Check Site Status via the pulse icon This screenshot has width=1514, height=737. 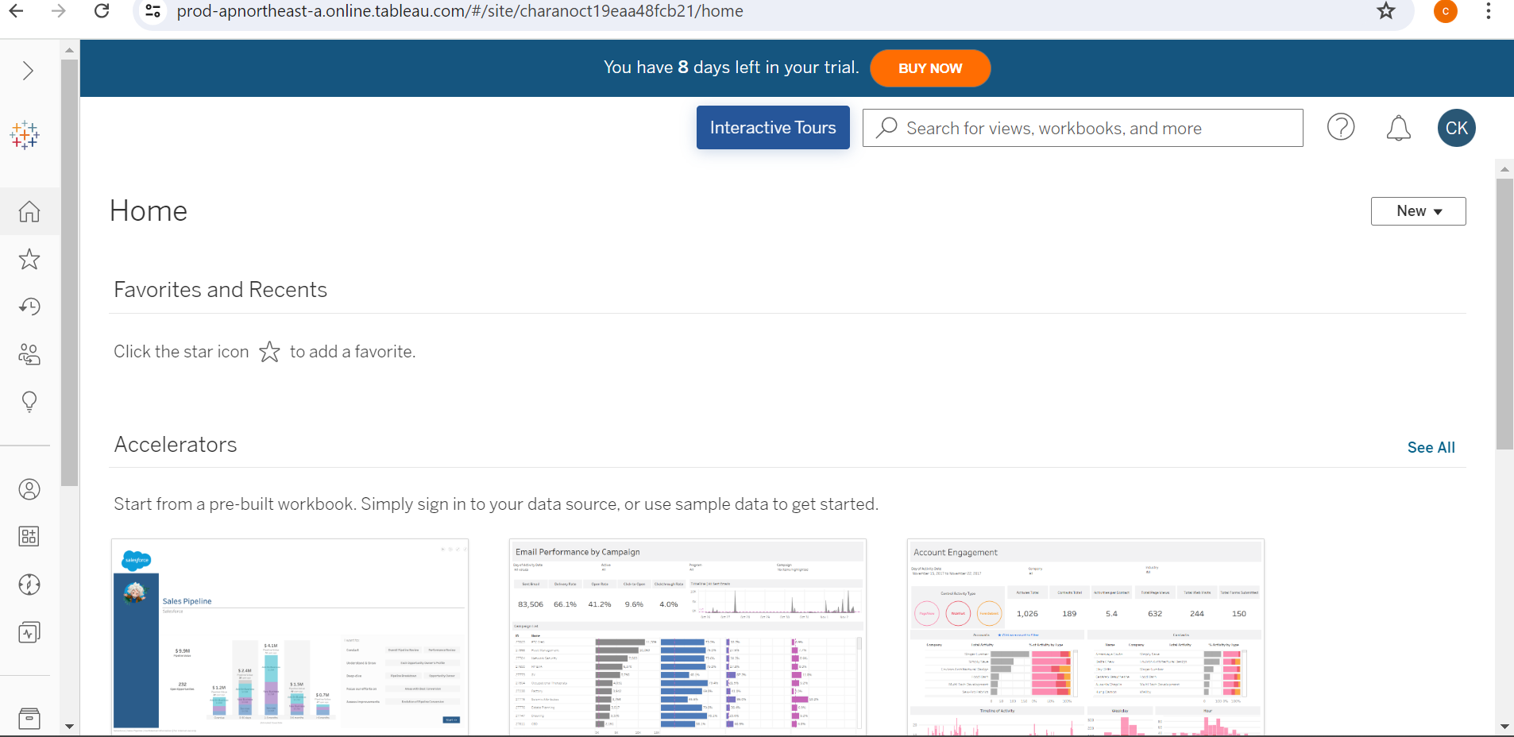click(x=29, y=632)
